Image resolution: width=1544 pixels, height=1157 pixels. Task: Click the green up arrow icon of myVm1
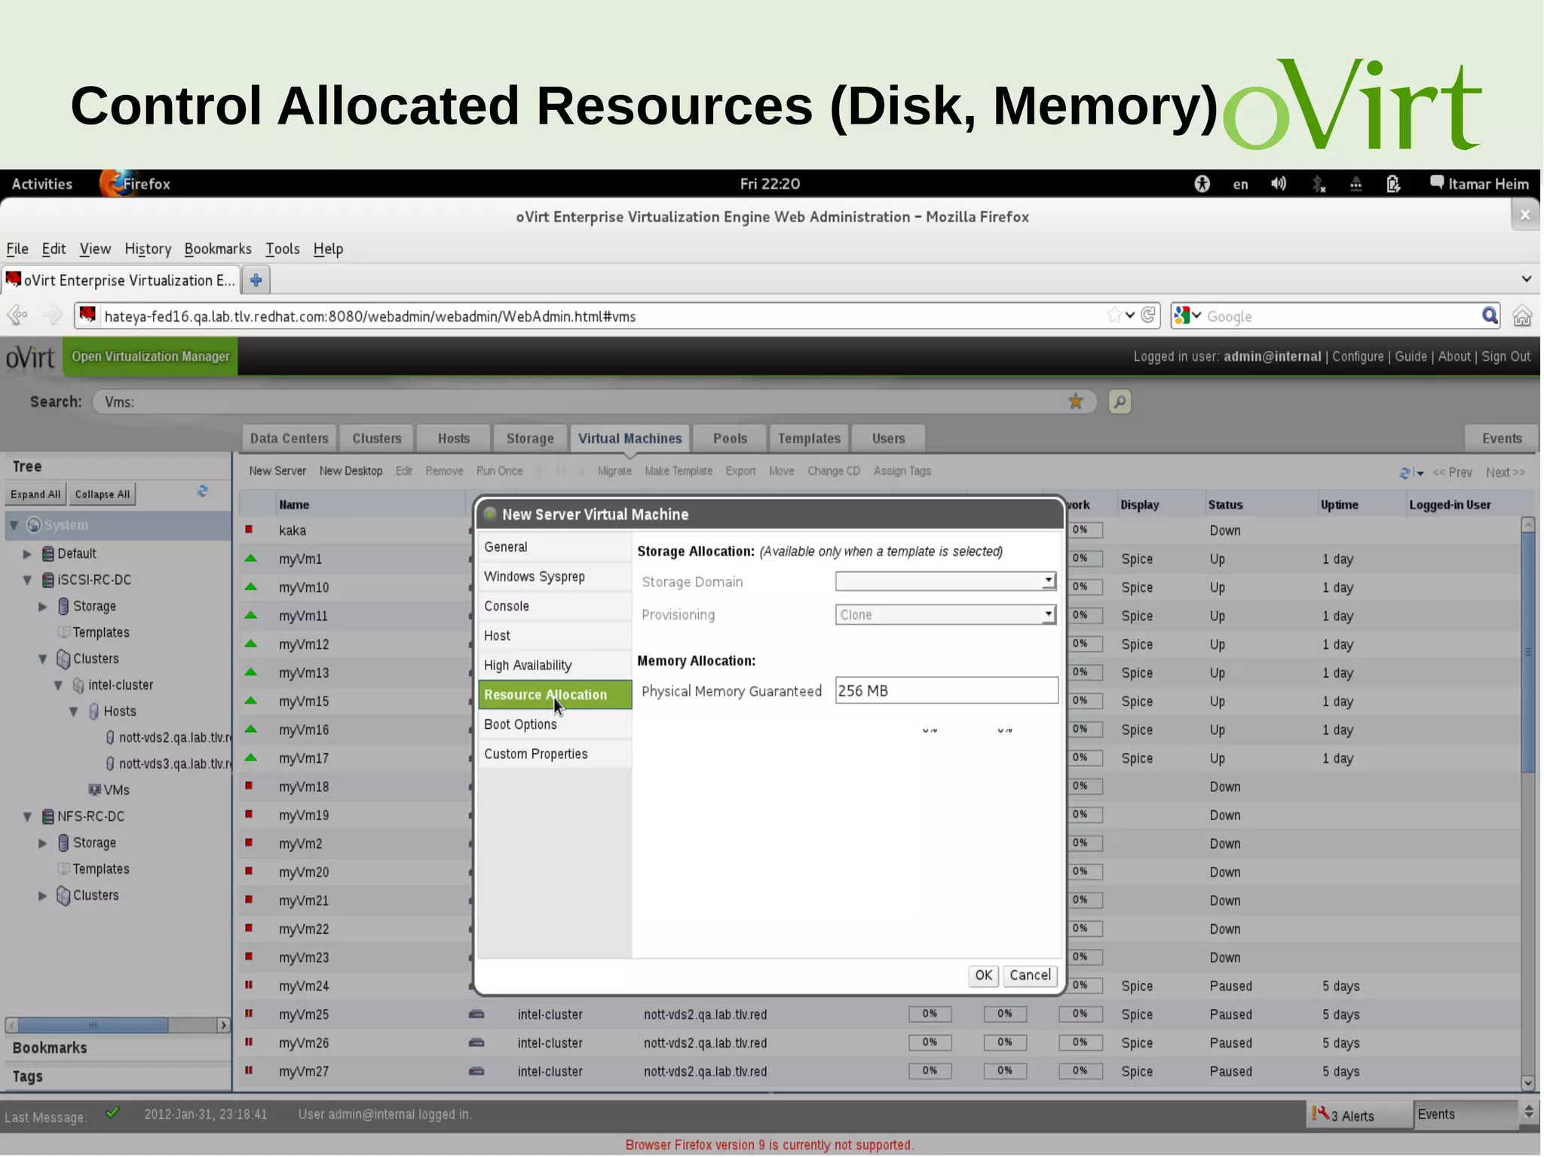[x=251, y=559]
